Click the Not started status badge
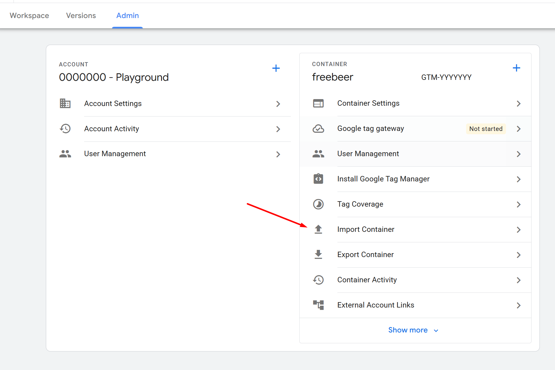 486,129
